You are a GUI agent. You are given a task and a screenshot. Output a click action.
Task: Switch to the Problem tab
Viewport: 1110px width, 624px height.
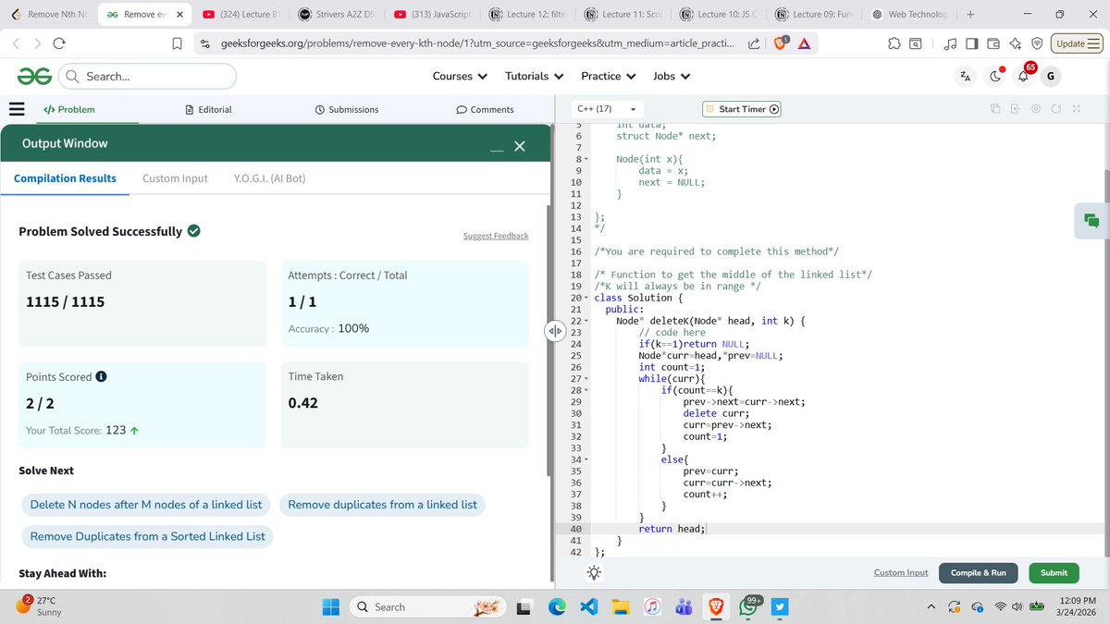tap(69, 109)
